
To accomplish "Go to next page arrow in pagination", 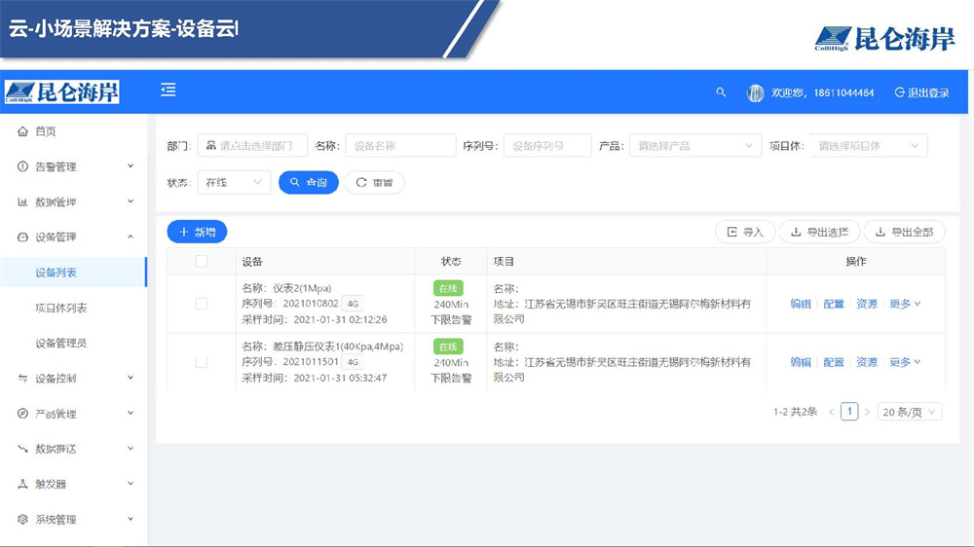I will pyautogui.click(x=867, y=413).
